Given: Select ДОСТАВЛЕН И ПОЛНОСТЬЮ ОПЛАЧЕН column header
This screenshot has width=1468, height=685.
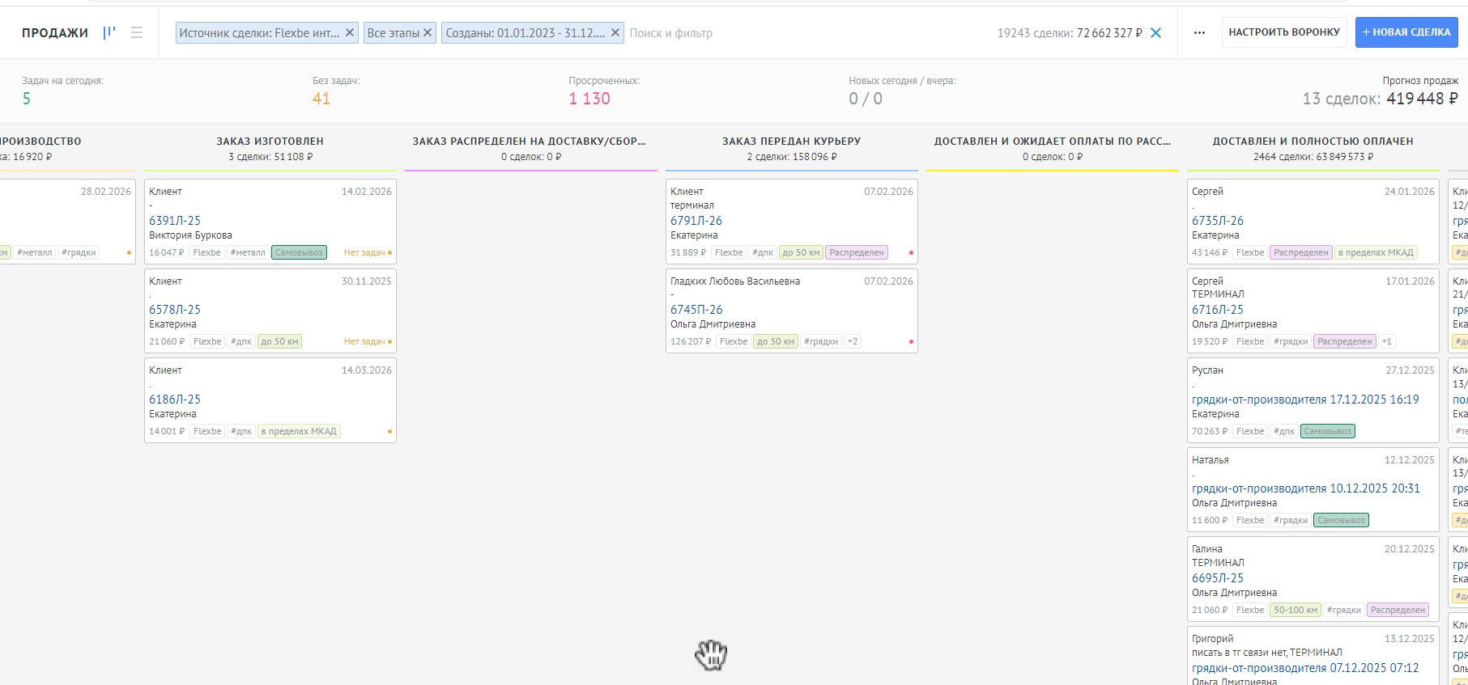Looking at the screenshot, I should [1313, 141].
